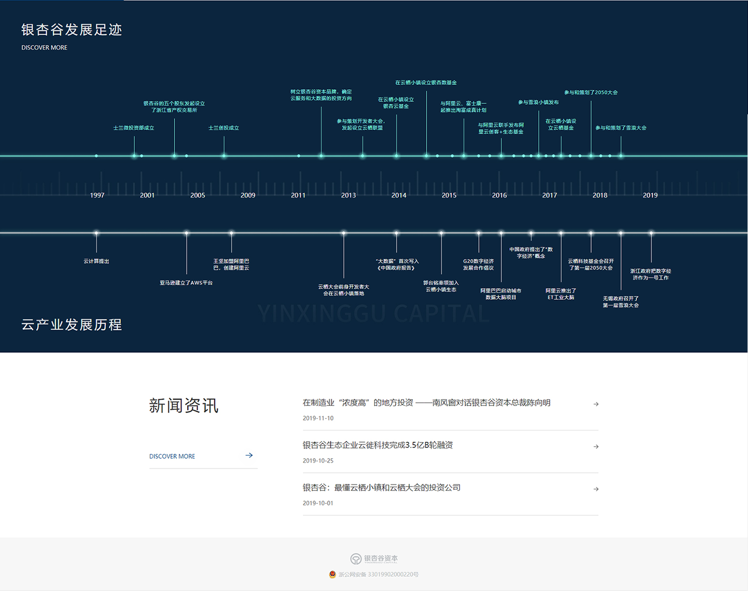Select year 2009 on the timeline axis
The width and height of the screenshot is (748, 591).
[248, 195]
